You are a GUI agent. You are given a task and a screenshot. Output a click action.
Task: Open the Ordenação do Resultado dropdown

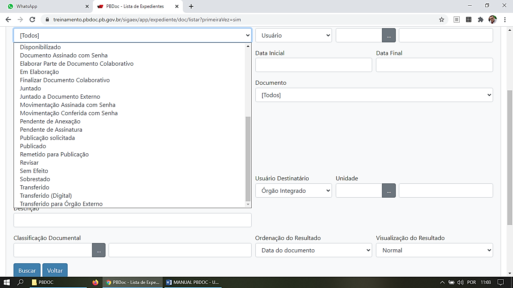[x=313, y=250]
